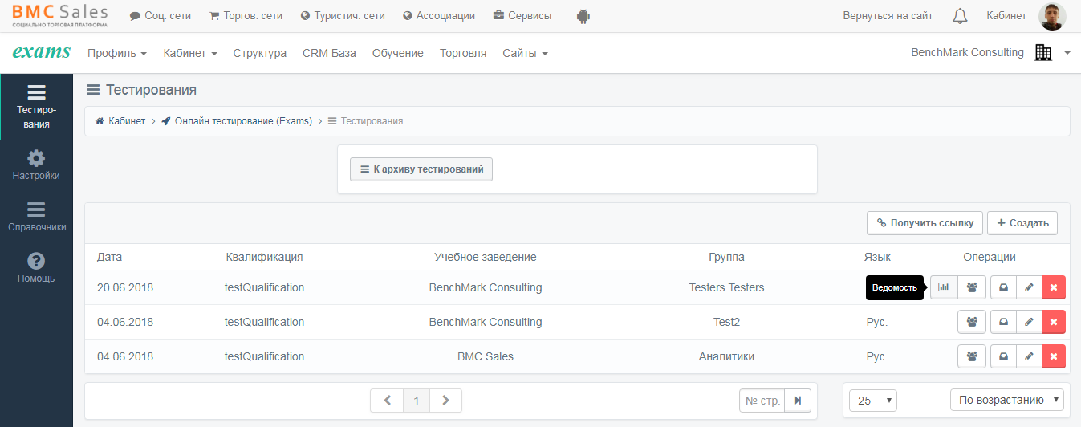Click the Учебное заведение column header
Viewport: 1081px width, 427px height.
[x=486, y=257]
